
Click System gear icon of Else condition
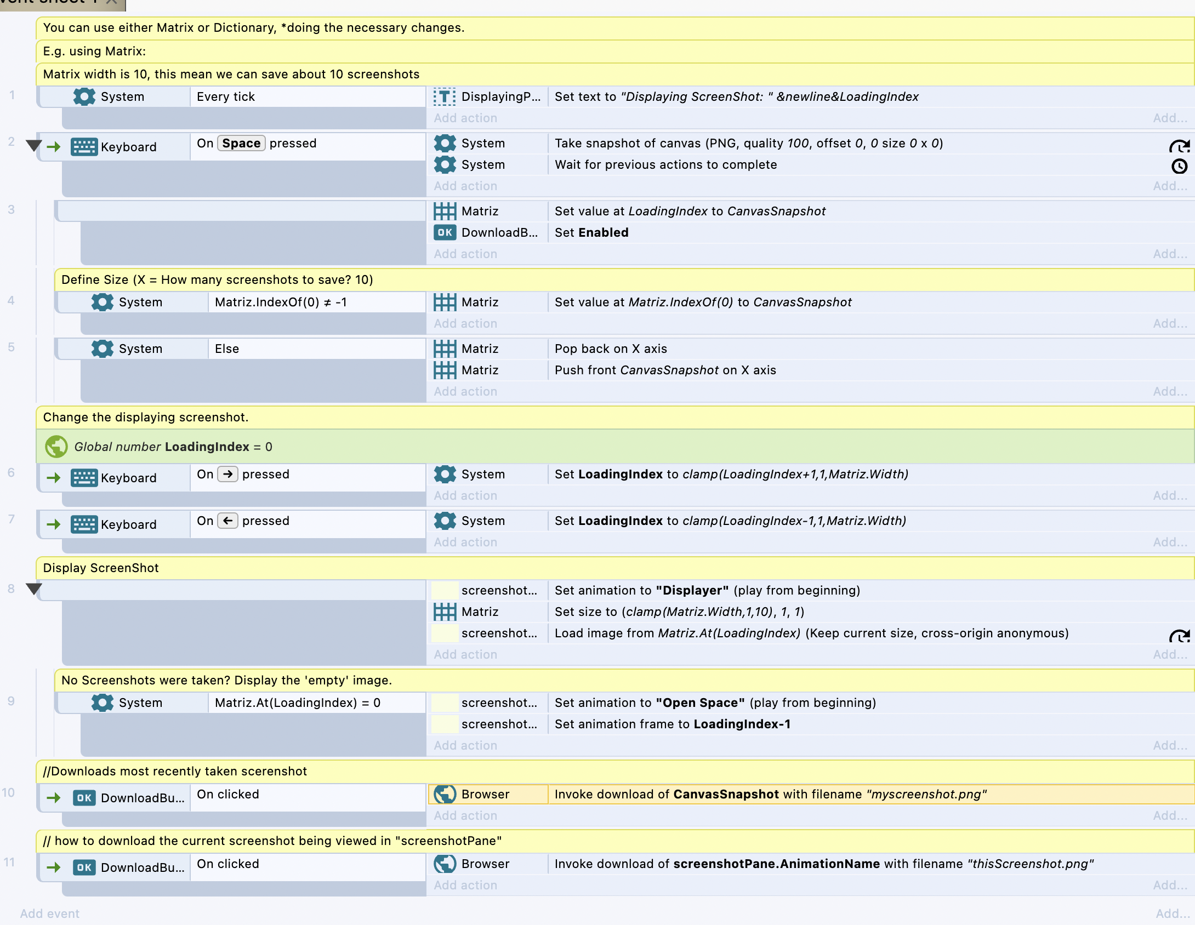(103, 349)
